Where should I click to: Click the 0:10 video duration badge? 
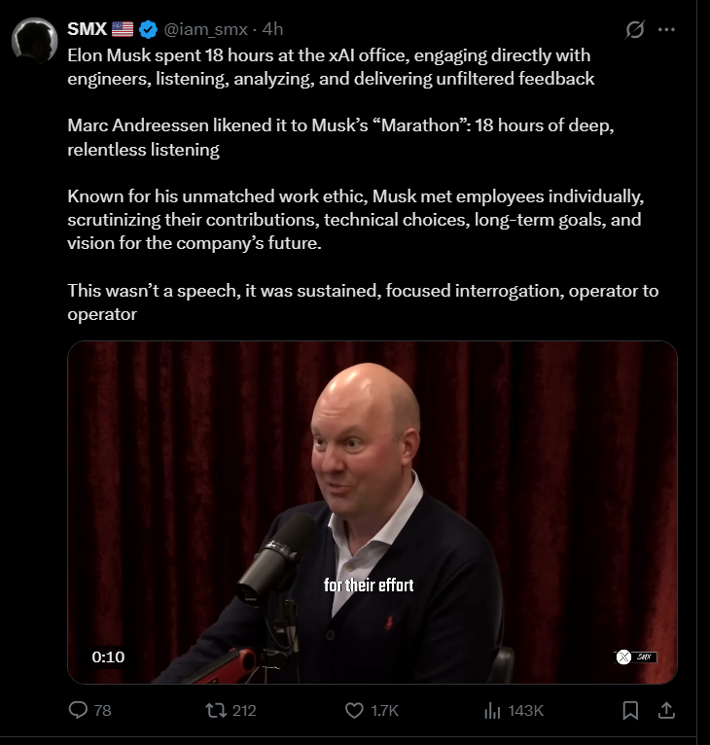tap(108, 656)
